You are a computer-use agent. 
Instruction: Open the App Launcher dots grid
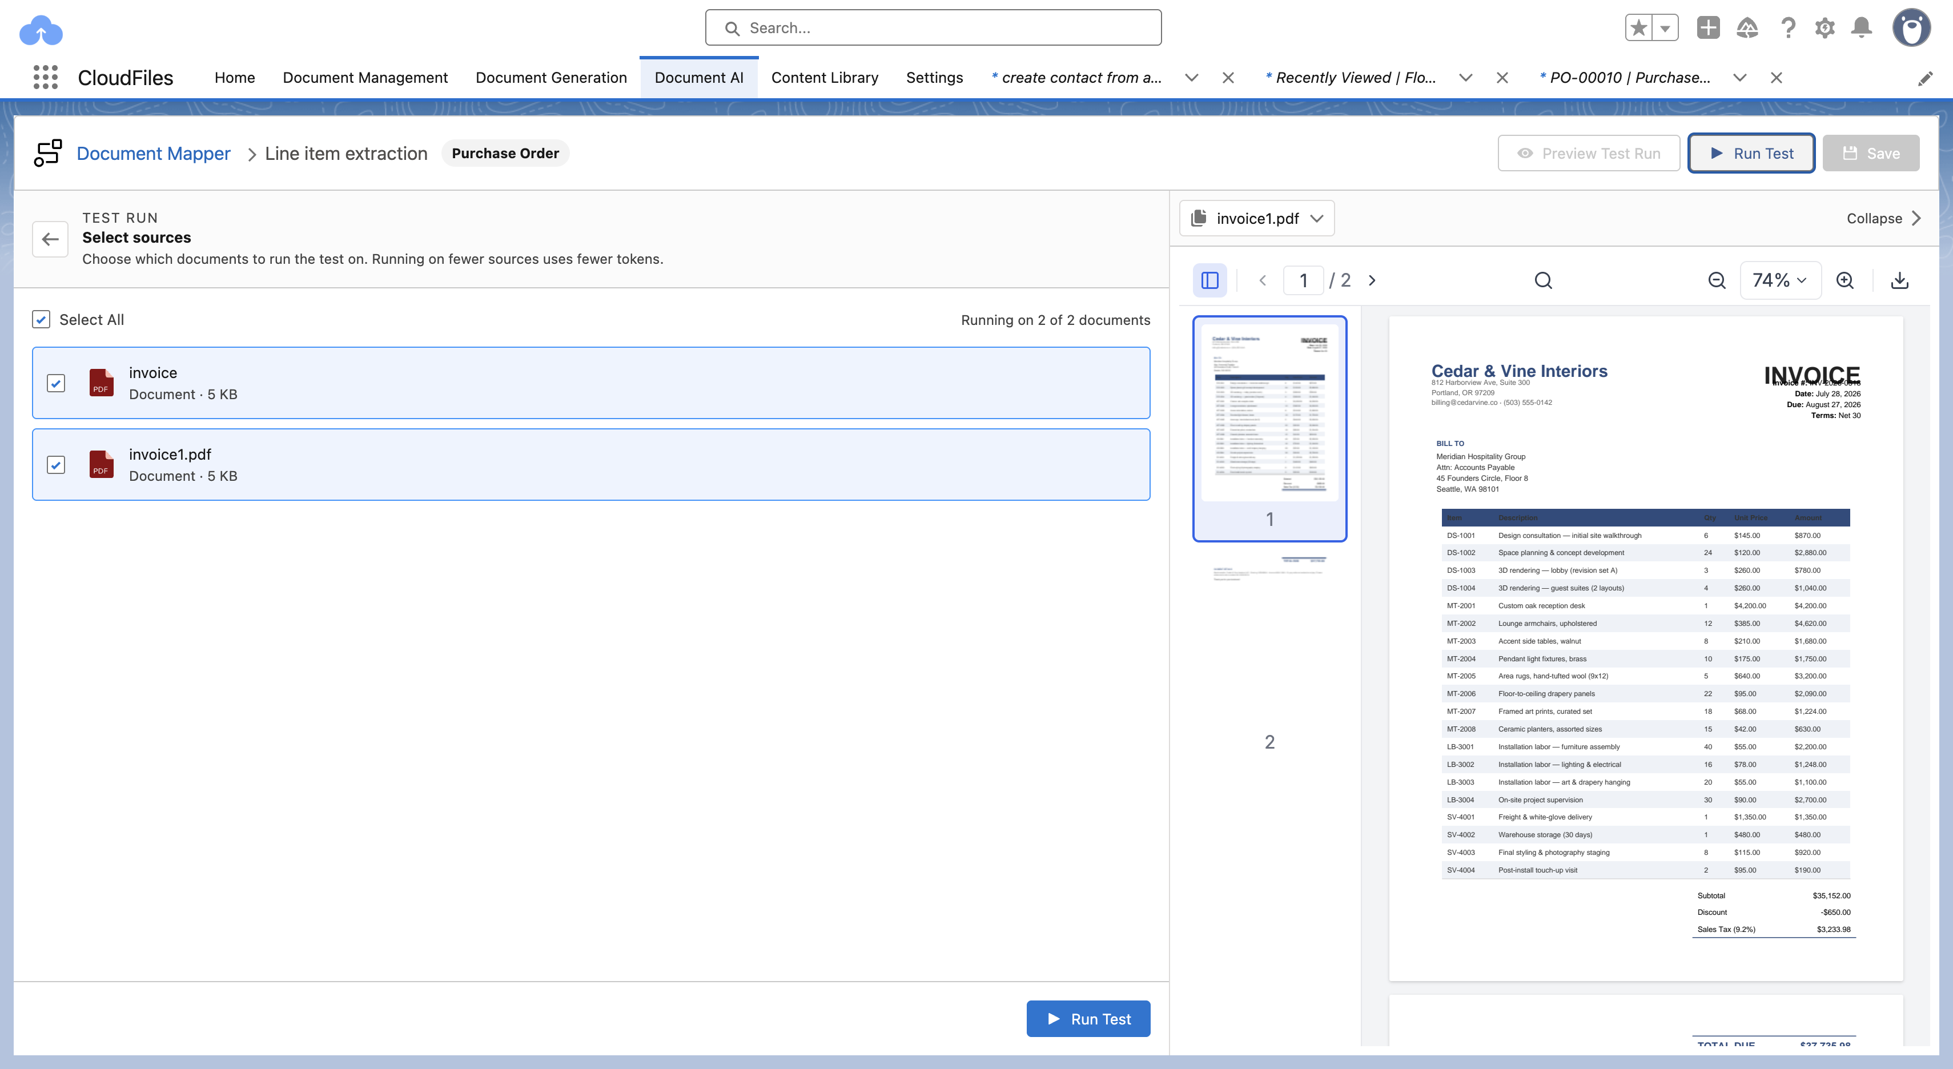coord(46,77)
